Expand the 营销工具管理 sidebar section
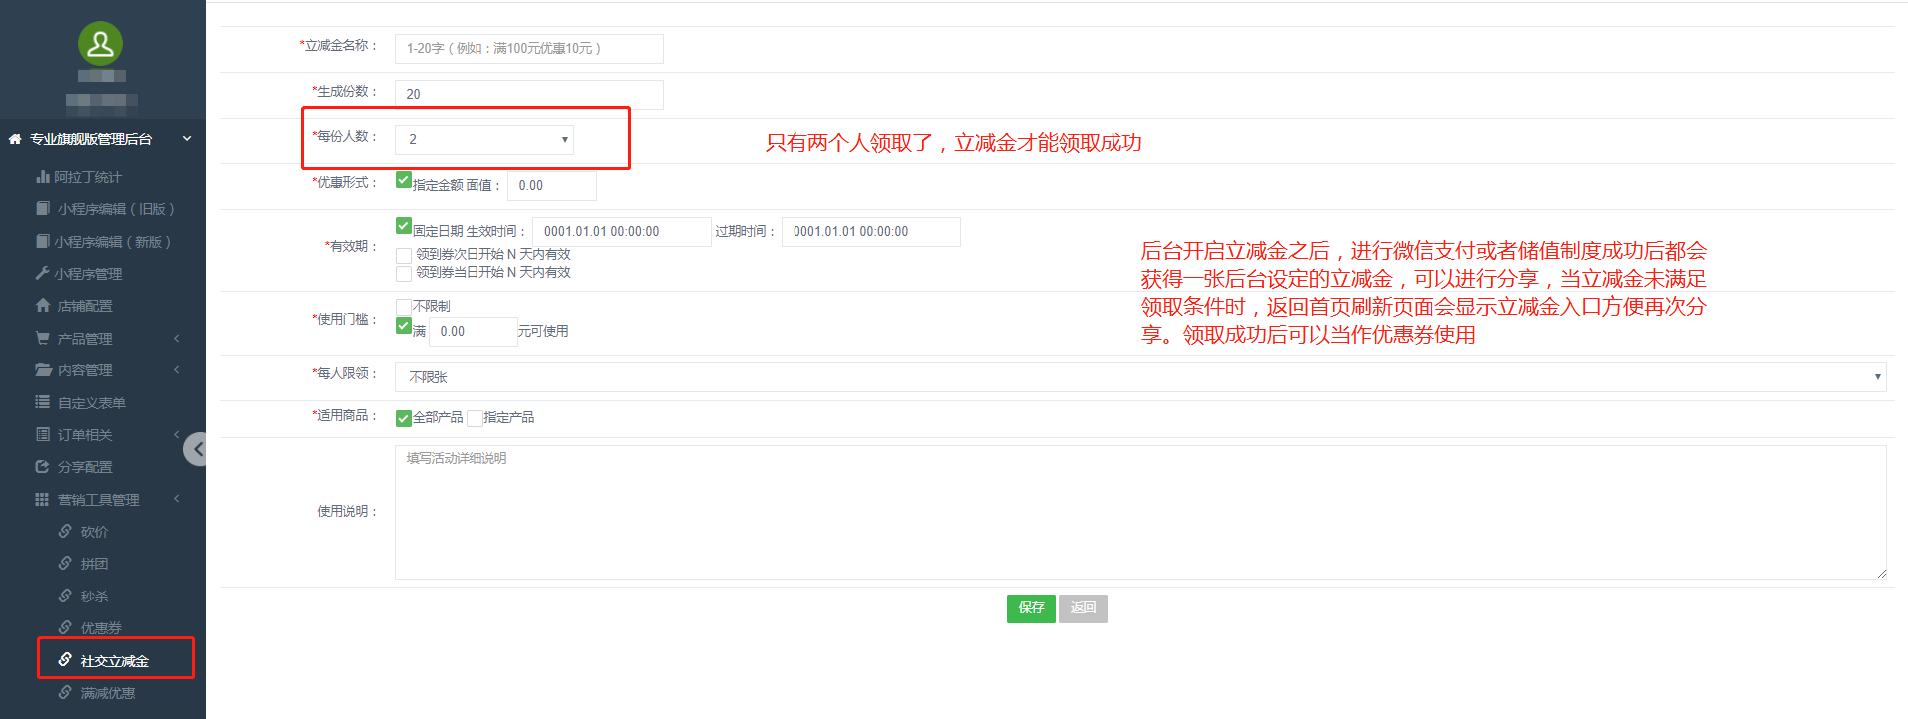The height and width of the screenshot is (719, 1908). click(x=98, y=500)
